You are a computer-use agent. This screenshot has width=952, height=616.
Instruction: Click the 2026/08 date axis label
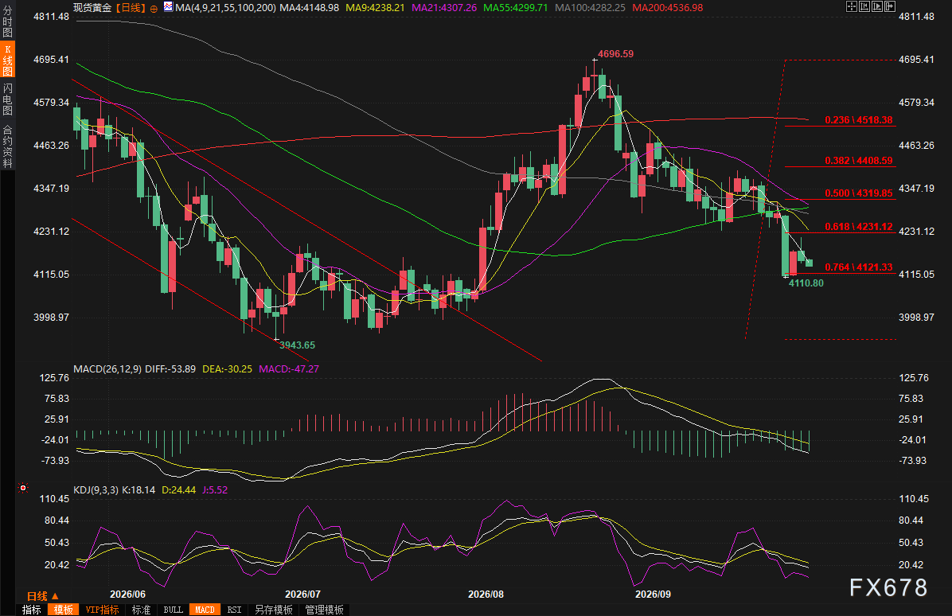pos(486,595)
